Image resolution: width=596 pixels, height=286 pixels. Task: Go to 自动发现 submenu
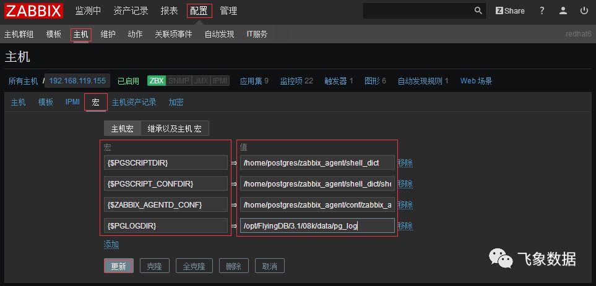pyautogui.click(x=219, y=35)
